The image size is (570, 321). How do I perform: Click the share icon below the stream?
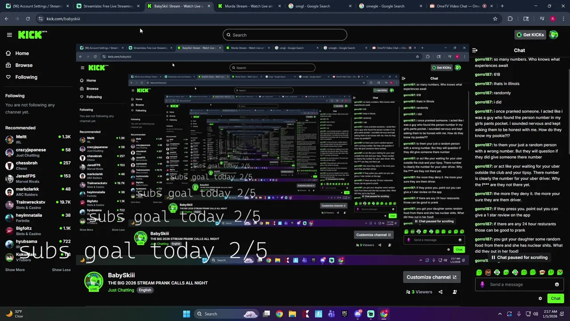tap(440, 292)
